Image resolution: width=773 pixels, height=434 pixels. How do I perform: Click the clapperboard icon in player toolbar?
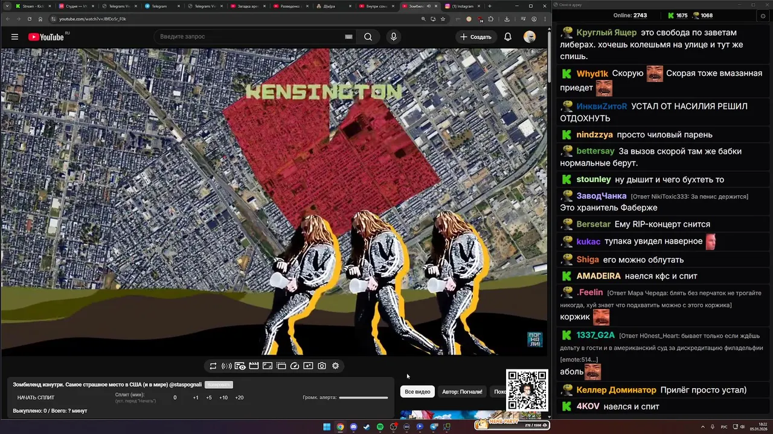pos(254,366)
